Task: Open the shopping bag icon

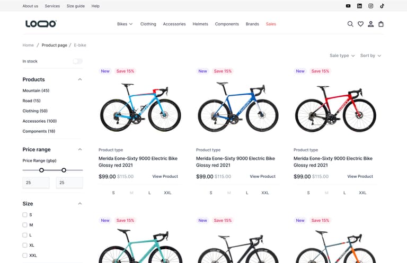Action: (381, 24)
